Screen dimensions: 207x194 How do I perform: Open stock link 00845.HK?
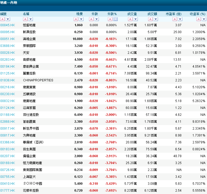pyautogui.click(x=8, y=25)
